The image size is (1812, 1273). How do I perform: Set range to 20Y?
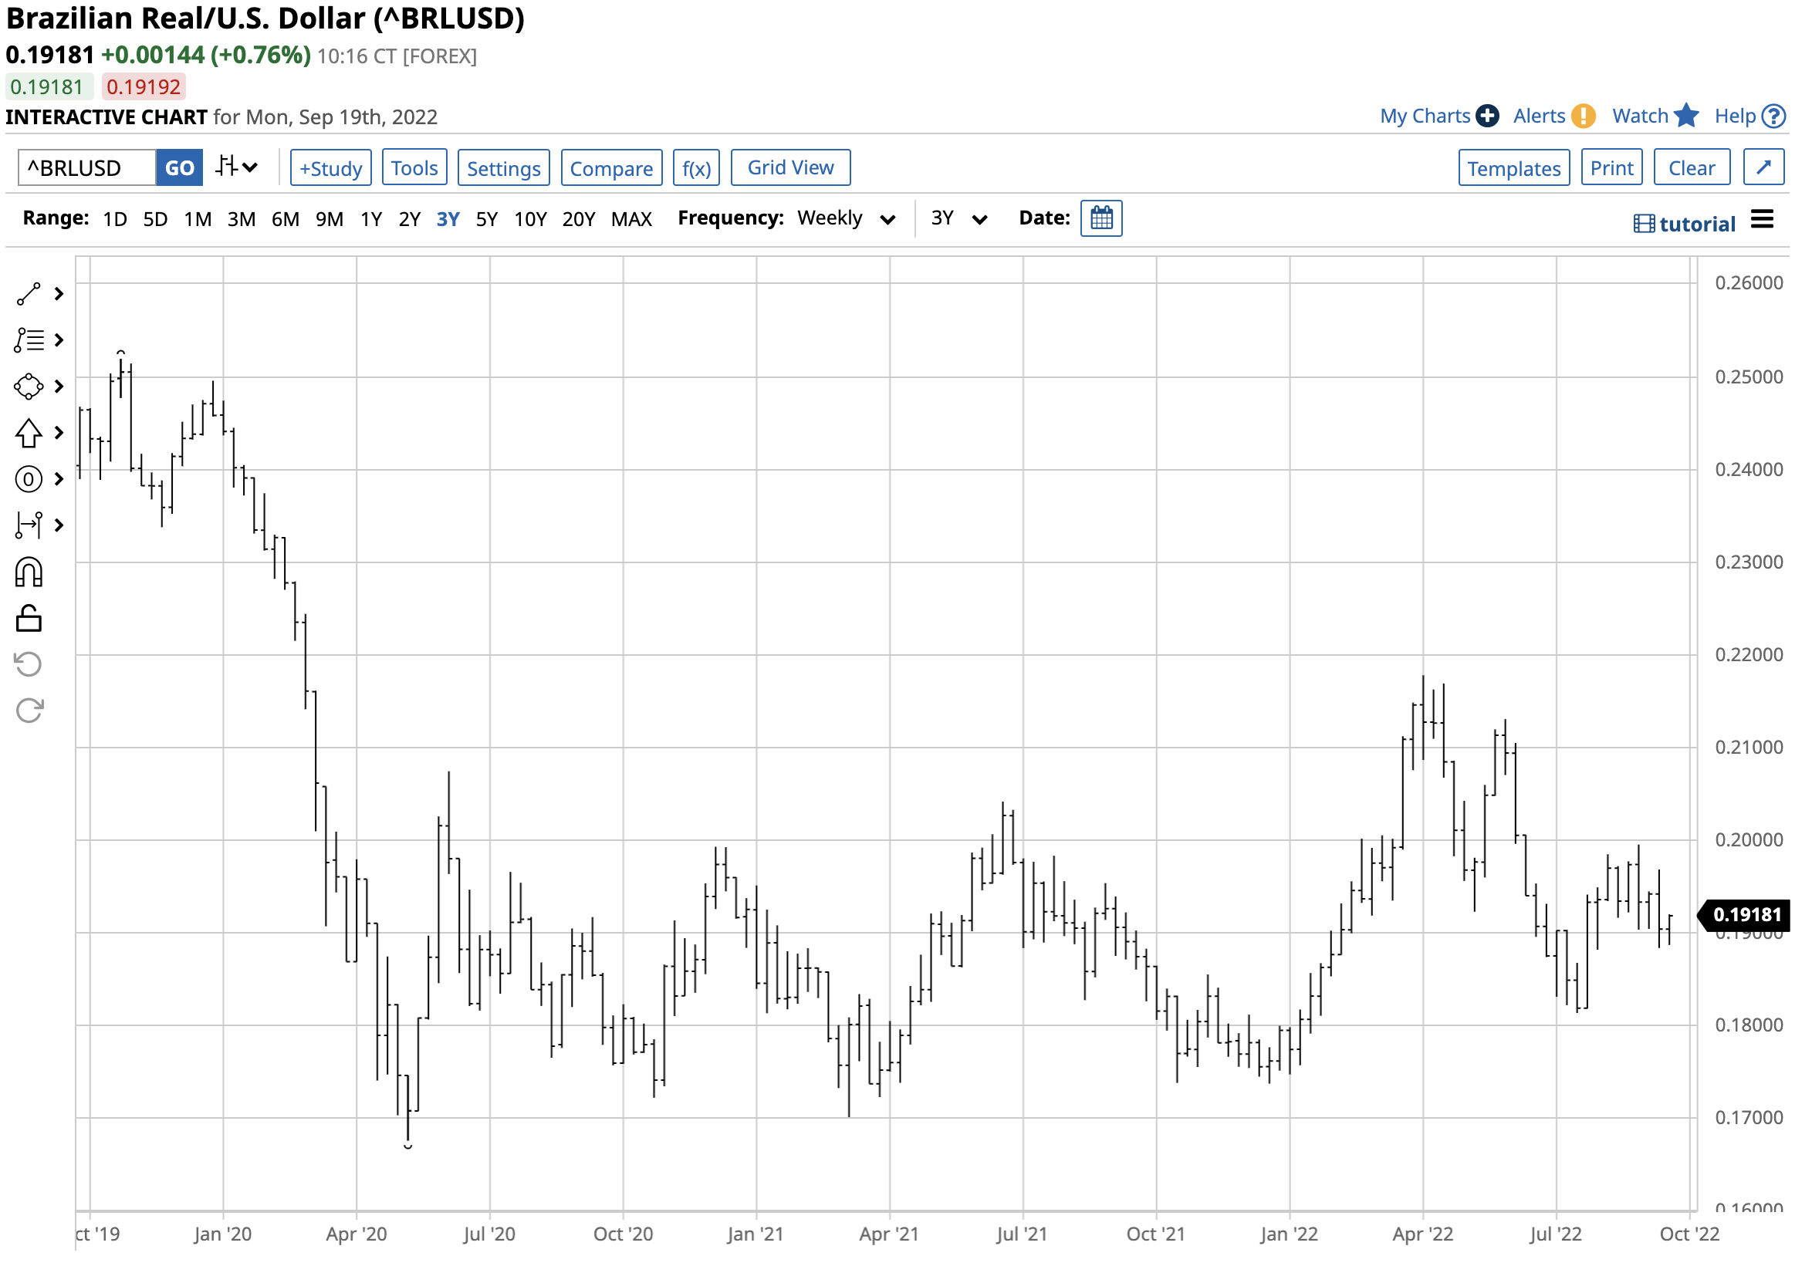pos(580,219)
